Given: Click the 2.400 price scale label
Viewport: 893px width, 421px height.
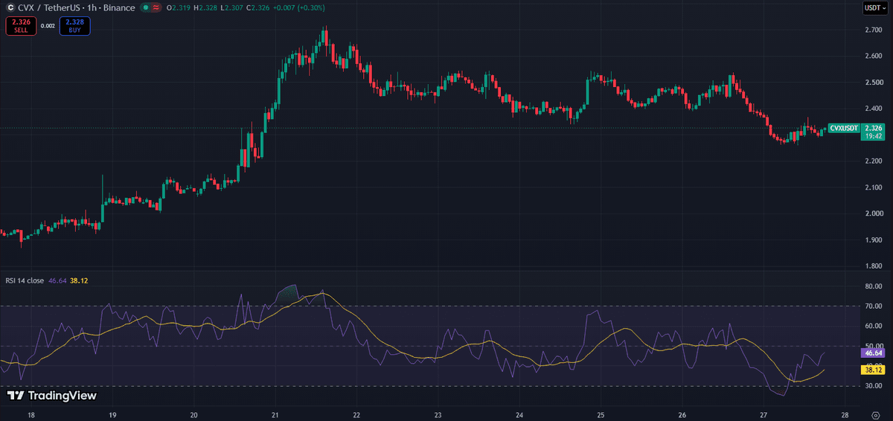Looking at the screenshot, I should (874, 109).
